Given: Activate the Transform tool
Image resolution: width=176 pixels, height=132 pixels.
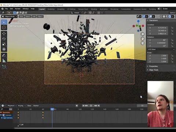Looking at the screenshot, I should click(4, 49).
